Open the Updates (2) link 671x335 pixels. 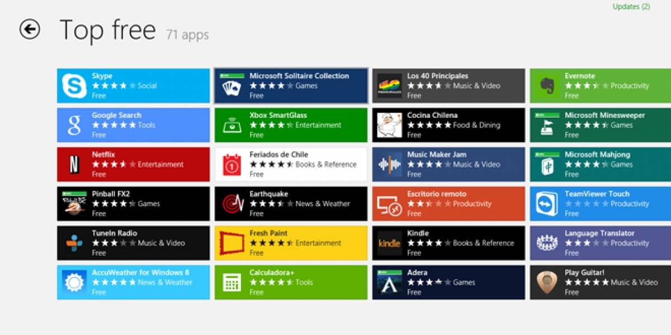pyautogui.click(x=631, y=7)
